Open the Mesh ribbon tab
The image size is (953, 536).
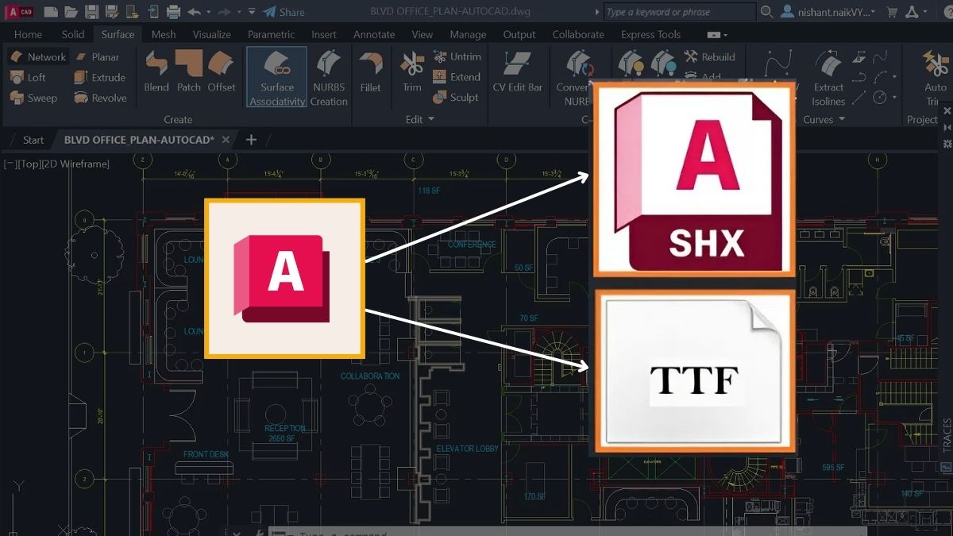164,34
